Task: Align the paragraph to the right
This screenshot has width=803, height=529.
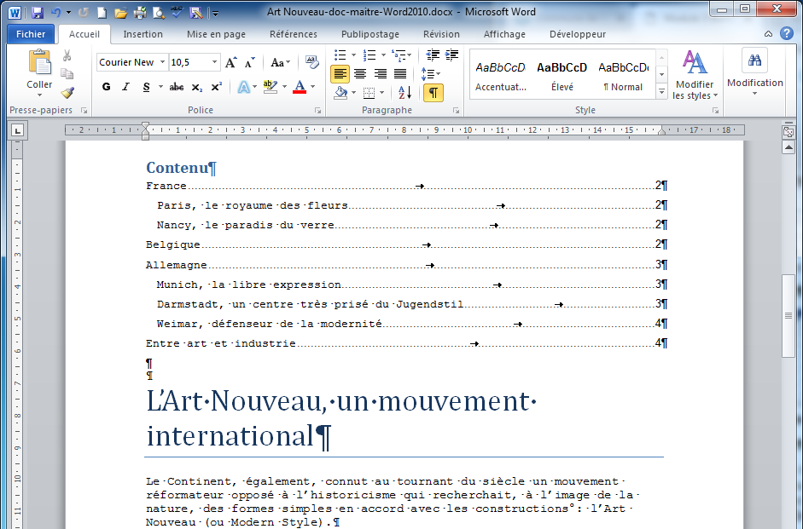Action: pyautogui.click(x=380, y=74)
